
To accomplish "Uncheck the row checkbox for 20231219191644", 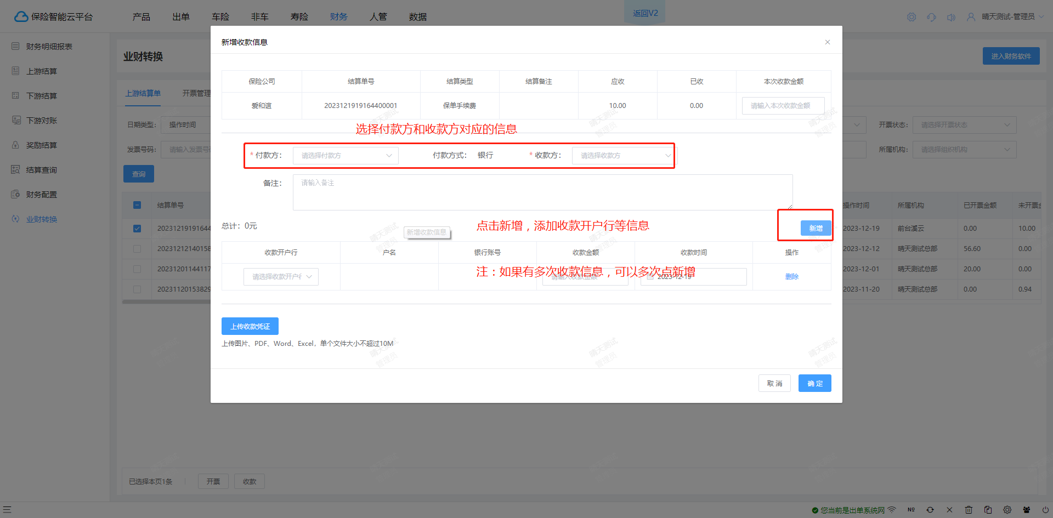I will coord(137,229).
